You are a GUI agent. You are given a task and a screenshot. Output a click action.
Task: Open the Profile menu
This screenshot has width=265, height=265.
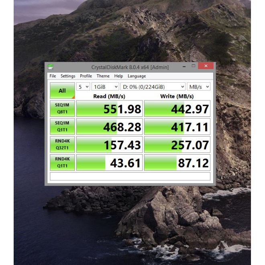[x=86, y=76]
